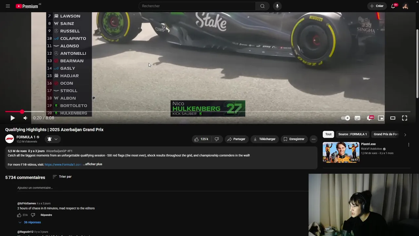Image resolution: width=419 pixels, height=236 pixels.
Task: Click the page vertical scrollbar
Action: point(417,64)
